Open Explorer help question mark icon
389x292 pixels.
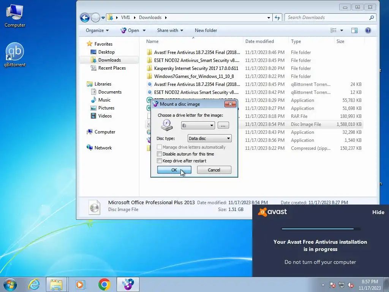(368, 30)
